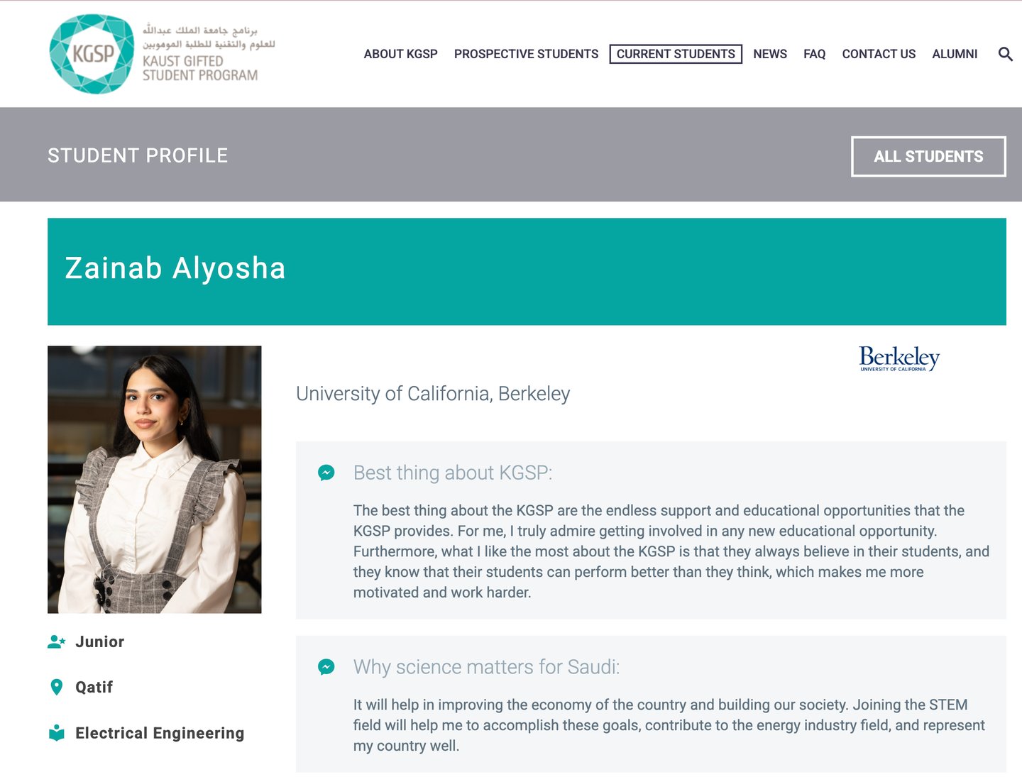Click the KGSP logo
Screen dimensions: 1022x777
[92, 54]
